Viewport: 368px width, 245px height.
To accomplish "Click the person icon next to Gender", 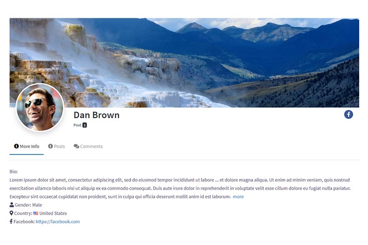I will click(x=12, y=205).
